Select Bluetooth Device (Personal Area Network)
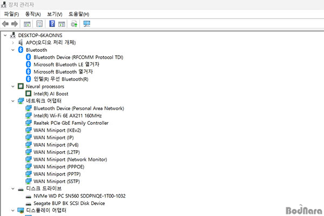This screenshot has height=216, width=324. (x=79, y=109)
